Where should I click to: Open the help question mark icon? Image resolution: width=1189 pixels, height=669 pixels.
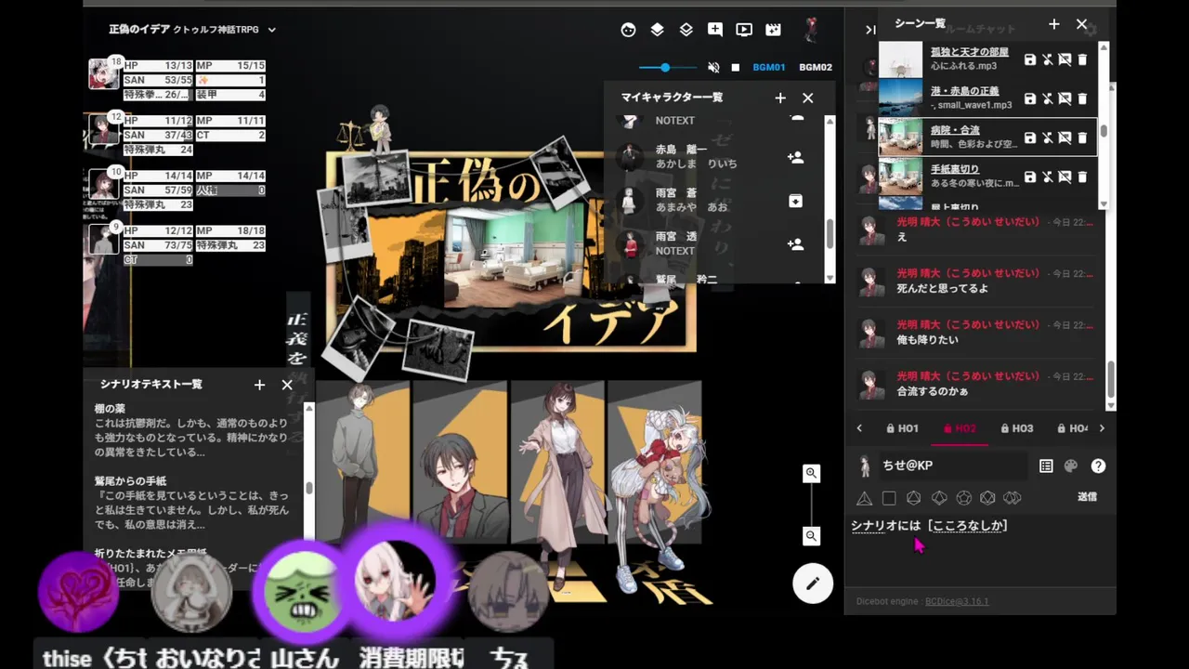(1098, 466)
